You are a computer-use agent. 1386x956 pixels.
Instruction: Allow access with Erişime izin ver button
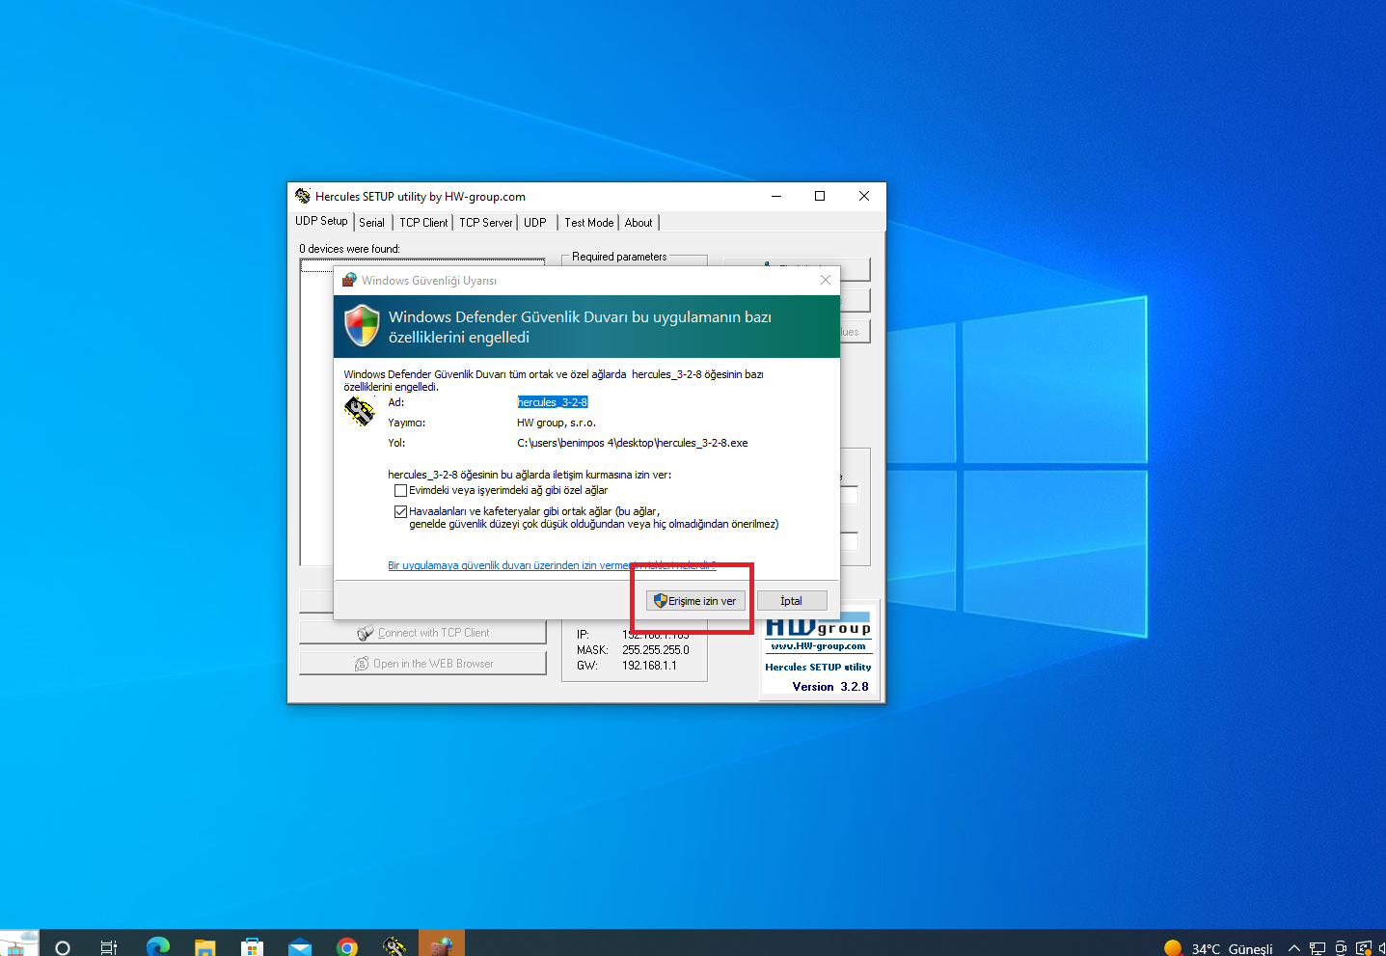(x=695, y=601)
